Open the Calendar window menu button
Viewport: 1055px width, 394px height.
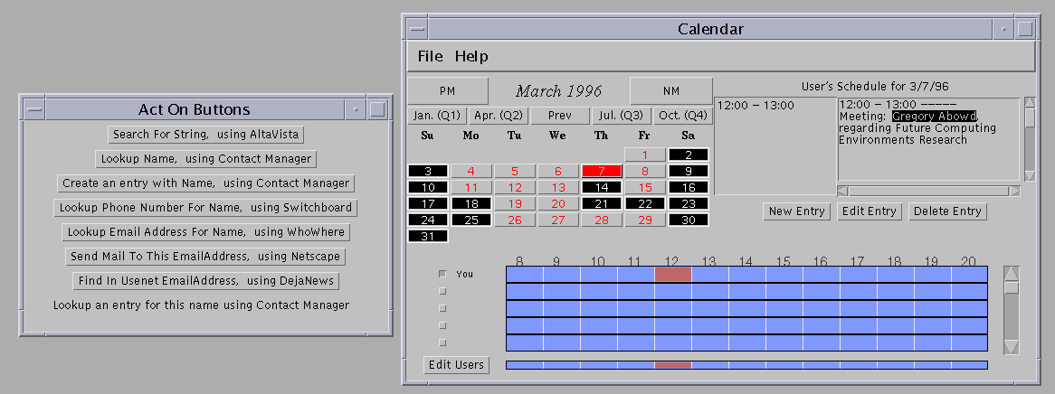coord(414,29)
